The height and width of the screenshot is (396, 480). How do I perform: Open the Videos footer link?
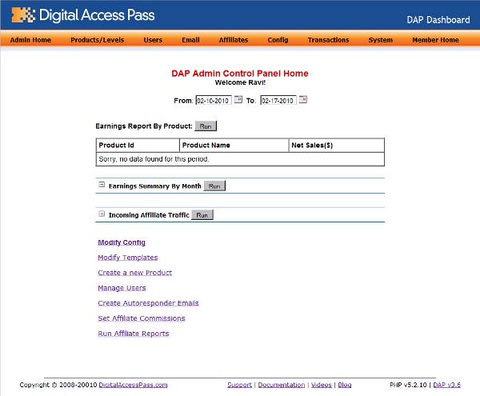(322, 385)
